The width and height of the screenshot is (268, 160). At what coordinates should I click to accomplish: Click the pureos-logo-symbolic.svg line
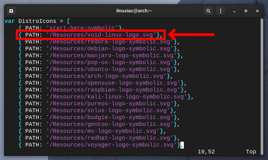[x=99, y=104]
